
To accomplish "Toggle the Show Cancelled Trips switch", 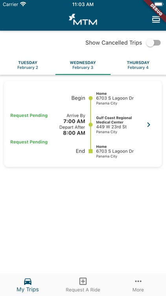I will pyautogui.click(x=153, y=43).
